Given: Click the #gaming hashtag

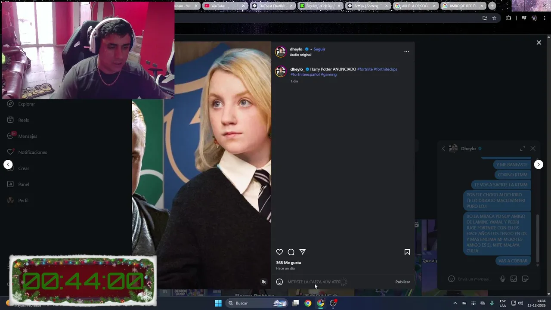Looking at the screenshot, I should click(x=328, y=74).
